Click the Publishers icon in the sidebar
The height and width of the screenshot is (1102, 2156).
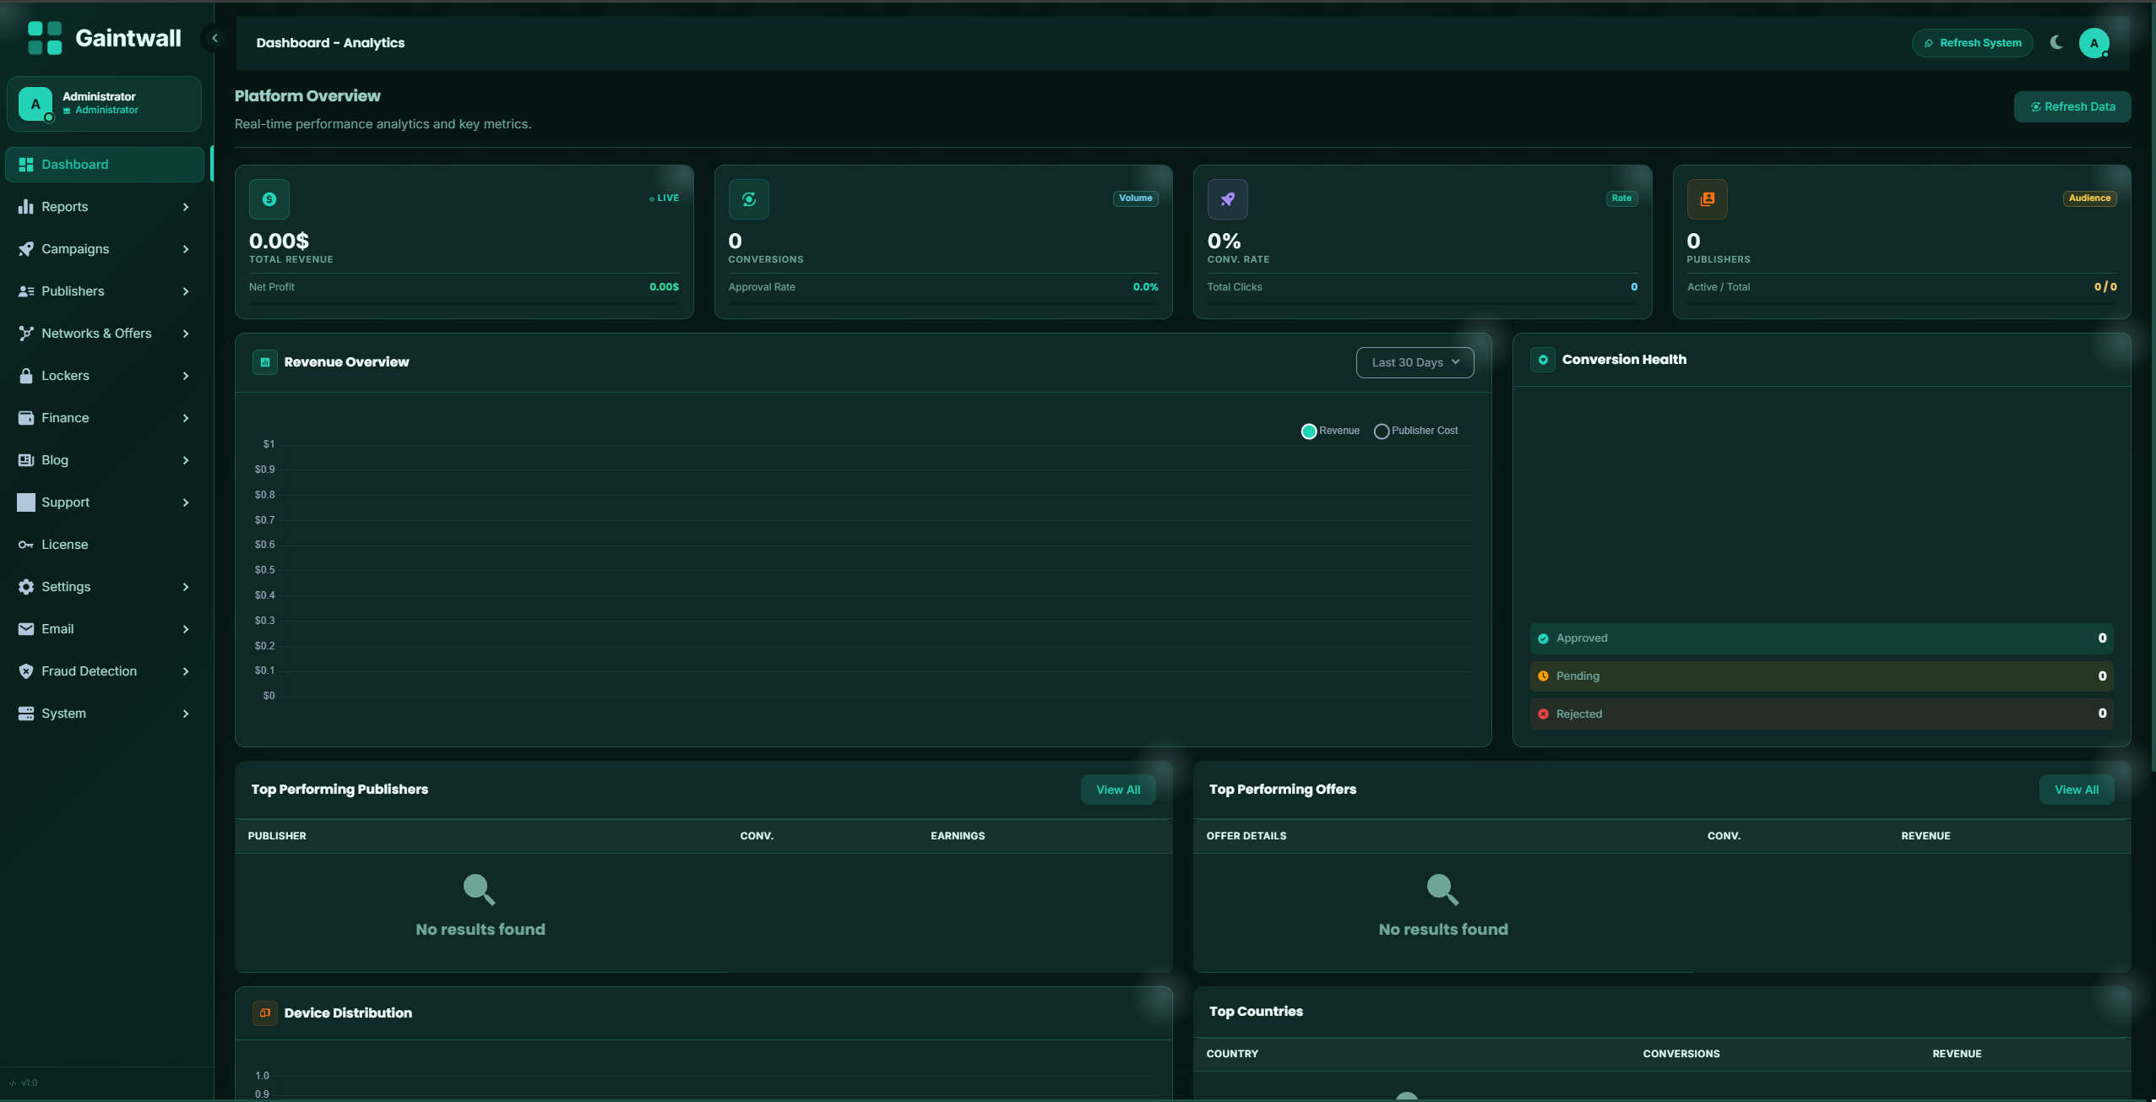(26, 290)
